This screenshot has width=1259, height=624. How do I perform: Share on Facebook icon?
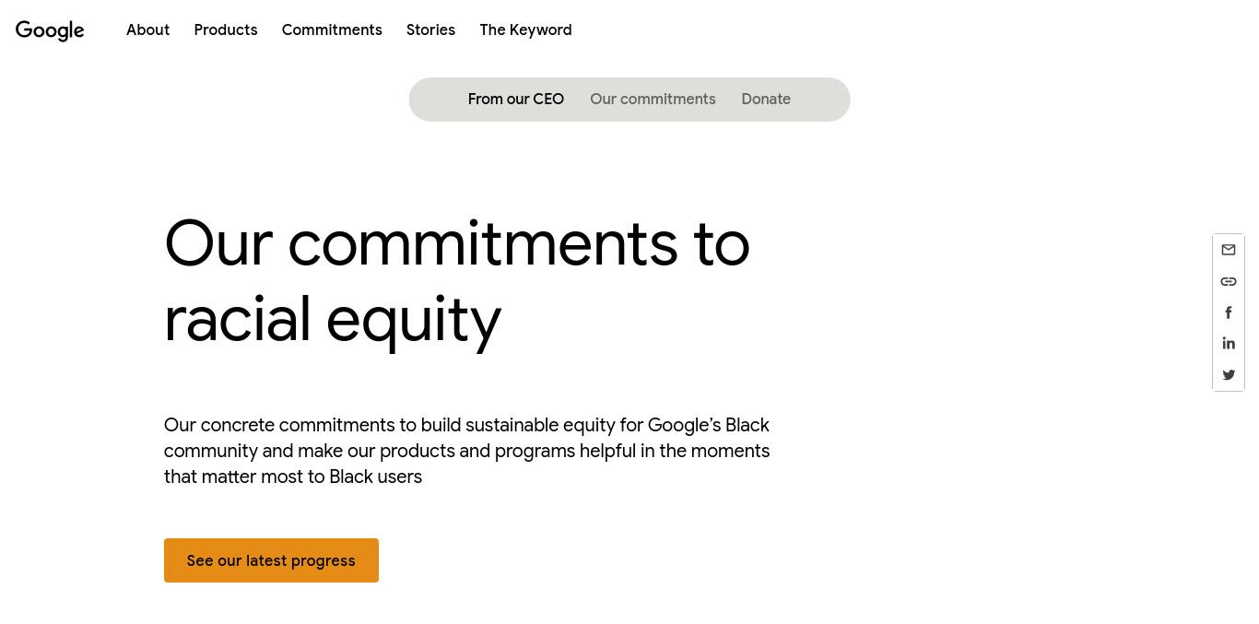(1229, 312)
